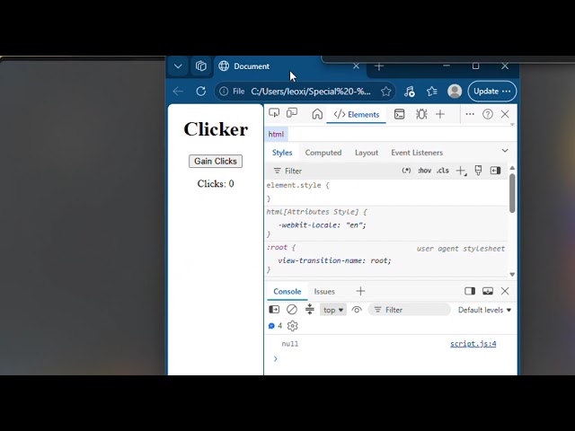Open DevTools help question icon

487,114
